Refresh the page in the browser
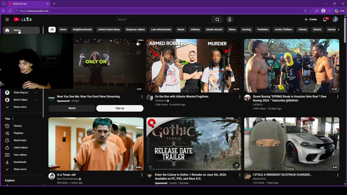This screenshot has width=347, height=195. [x=10, y=11]
